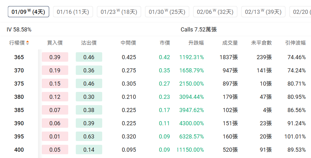311x158 pixels.
Task: Click ask price 0.63 for strike 395
Action: click(x=89, y=137)
